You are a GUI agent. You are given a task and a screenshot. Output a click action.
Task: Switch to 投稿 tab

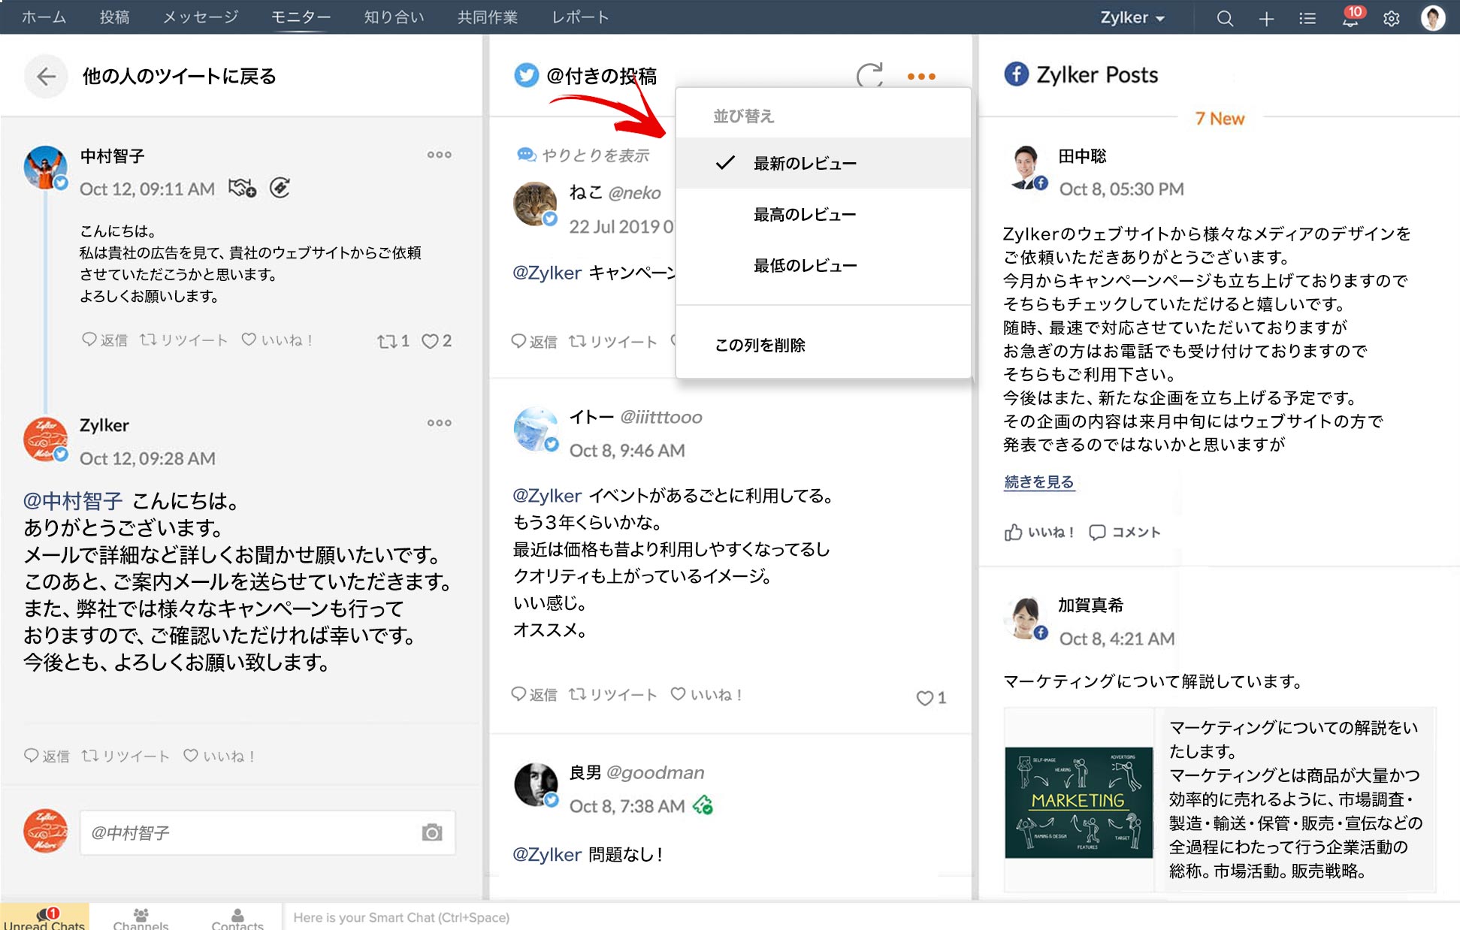114,17
